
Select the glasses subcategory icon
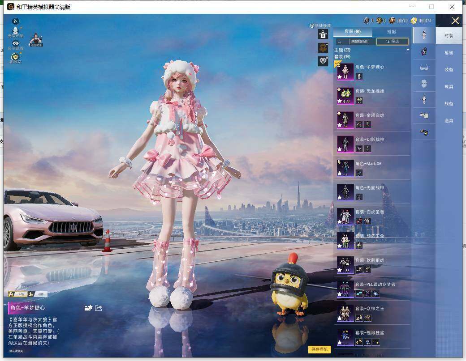pyautogui.click(x=424, y=68)
